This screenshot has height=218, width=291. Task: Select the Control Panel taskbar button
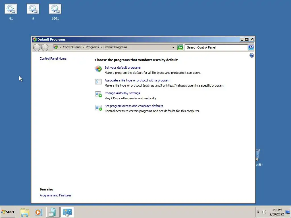(x=67, y=212)
